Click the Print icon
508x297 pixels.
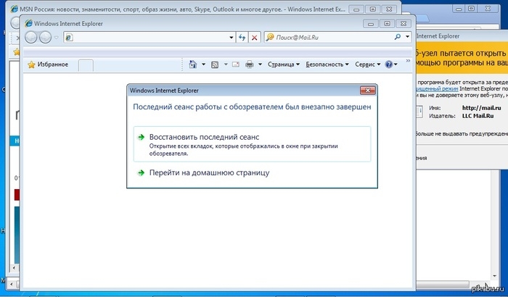250,64
